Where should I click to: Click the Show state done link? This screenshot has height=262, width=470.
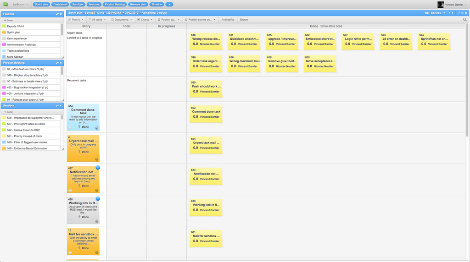[x=331, y=26]
